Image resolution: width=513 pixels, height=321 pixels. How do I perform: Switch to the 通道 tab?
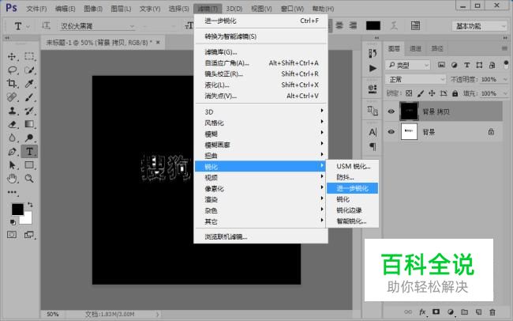click(415, 48)
